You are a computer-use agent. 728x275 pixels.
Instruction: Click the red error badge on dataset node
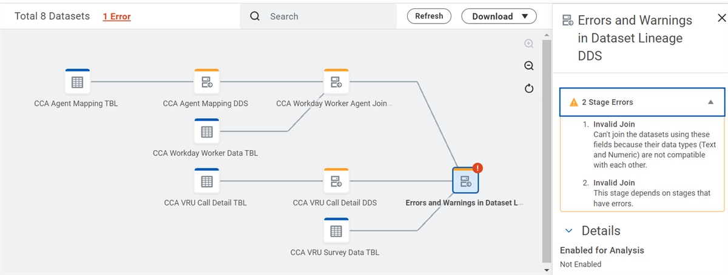(x=477, y=168)
